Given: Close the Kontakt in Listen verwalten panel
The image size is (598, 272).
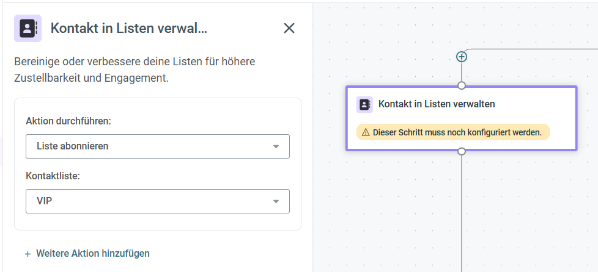Looking at the screenshot, I should [289, 28].
